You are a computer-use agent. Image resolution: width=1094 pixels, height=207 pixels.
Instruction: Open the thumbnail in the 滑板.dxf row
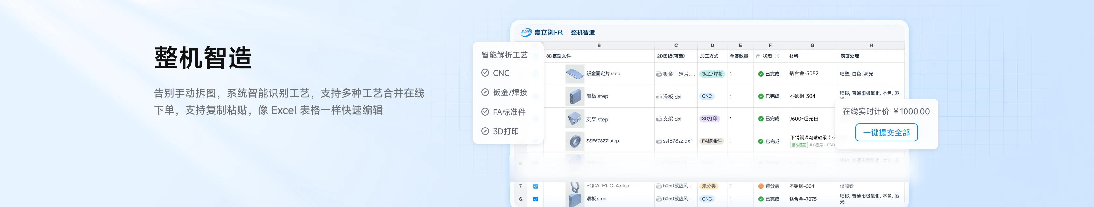click(575, 96)
